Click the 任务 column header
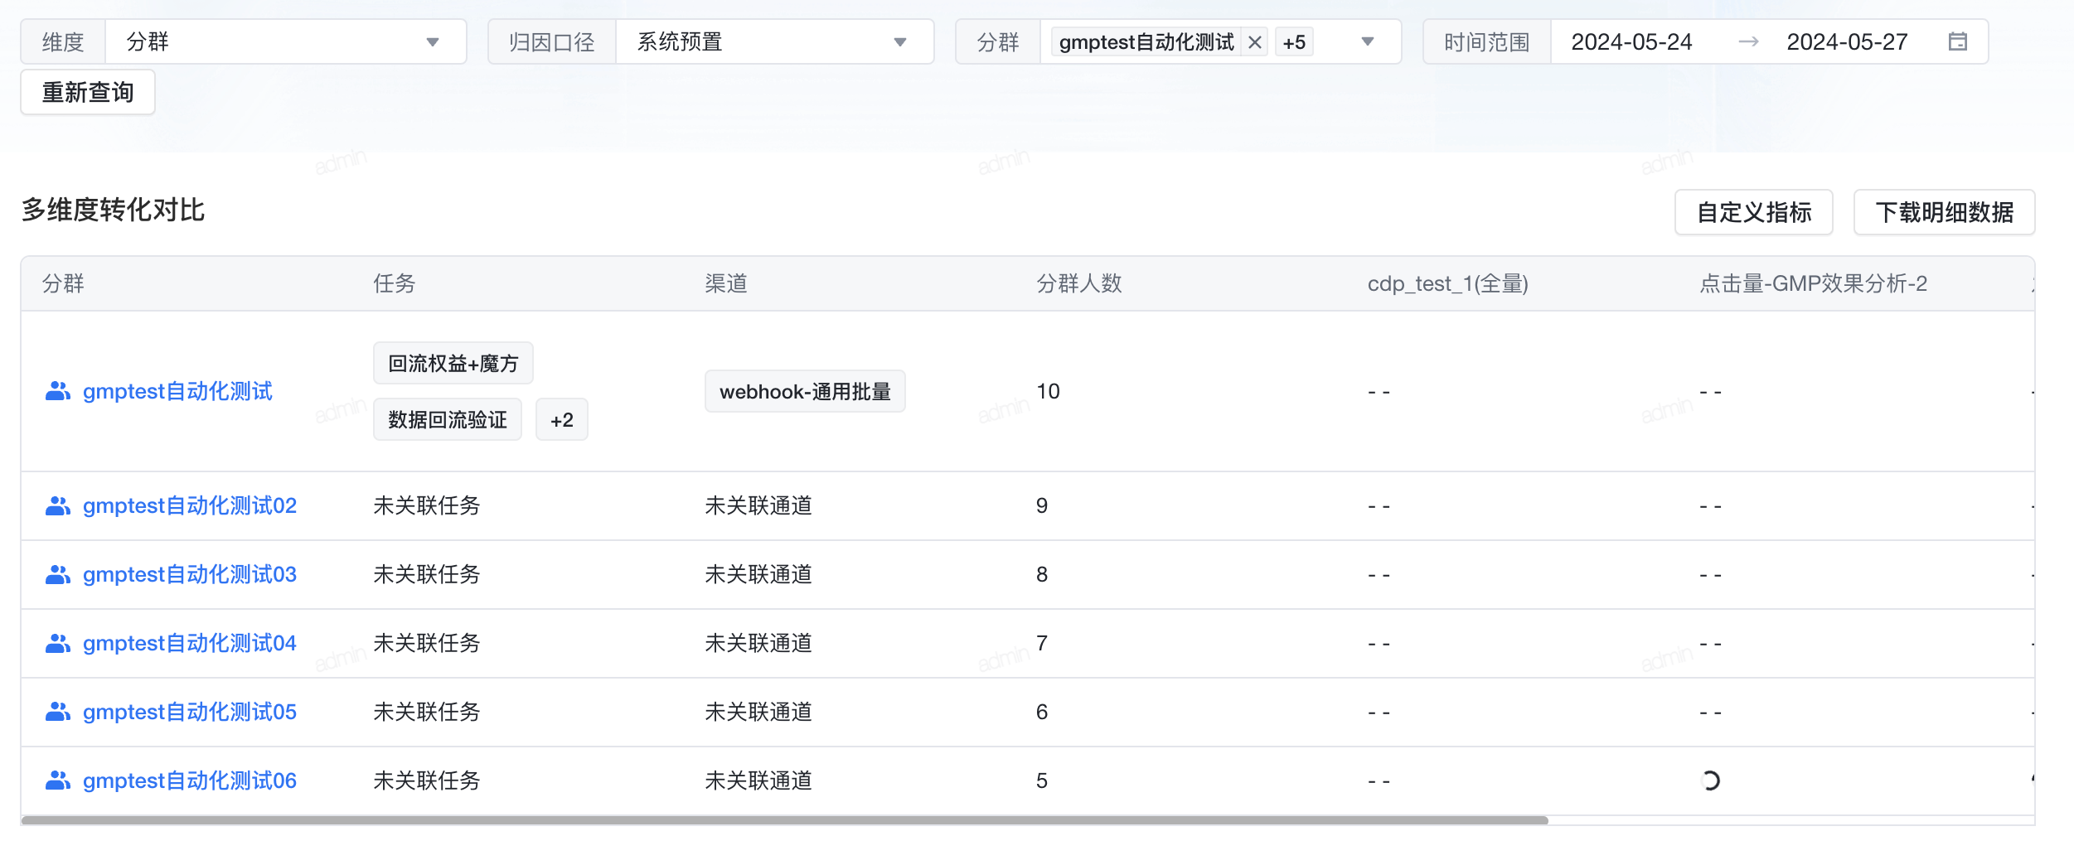Viewport: 2074px width, 865px height. [x=395, y=283]
